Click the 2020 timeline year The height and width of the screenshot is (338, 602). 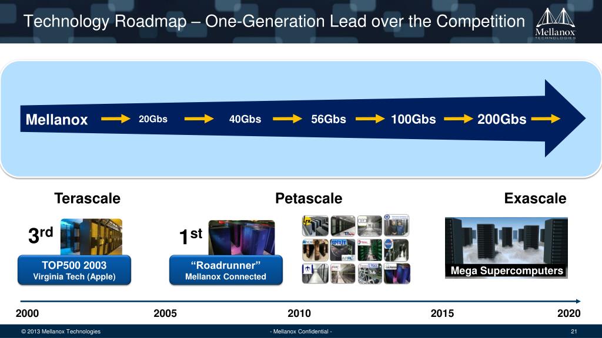[568, 313]
